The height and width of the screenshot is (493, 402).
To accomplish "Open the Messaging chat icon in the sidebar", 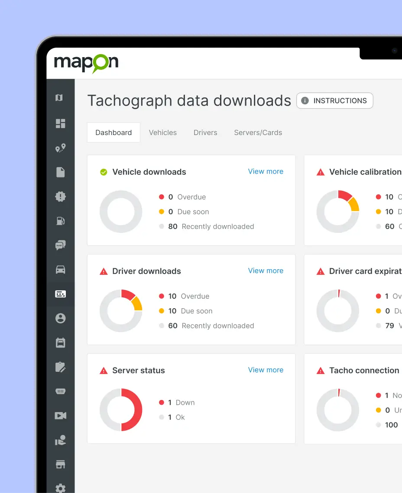I will [x=61, y=245].
